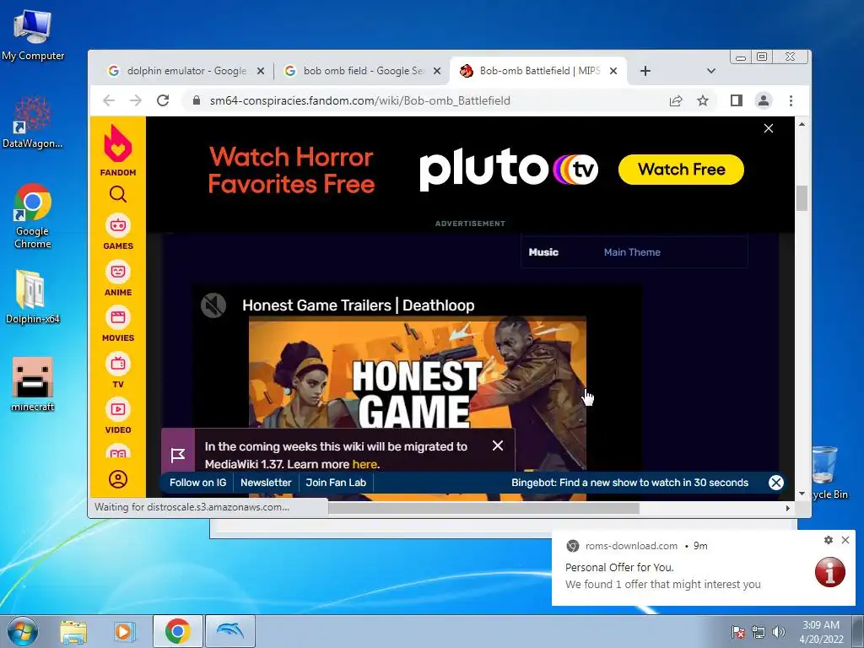Viewport: 864px width, 648px height.
Task: Click horizontal scroll right arrow
Action: tap(788, 508)
